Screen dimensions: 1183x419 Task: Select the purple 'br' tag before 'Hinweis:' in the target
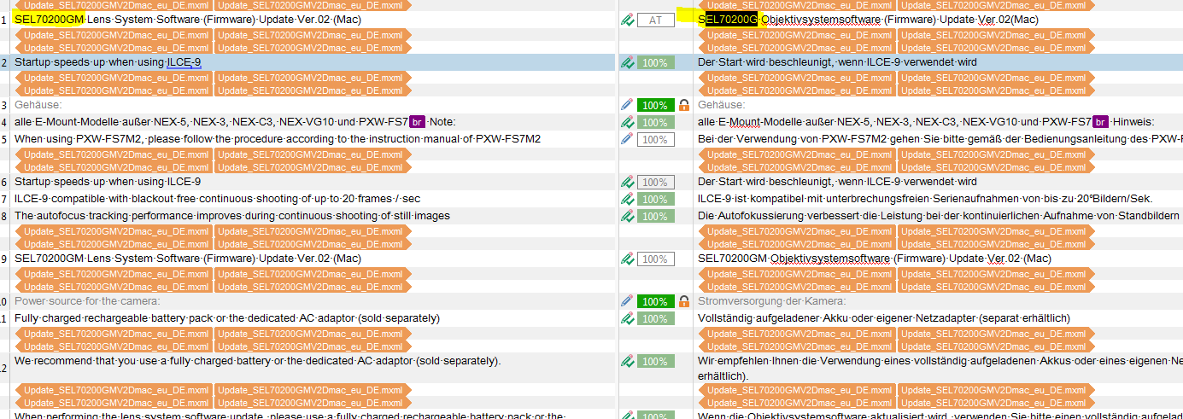(x=1101, y=122)
